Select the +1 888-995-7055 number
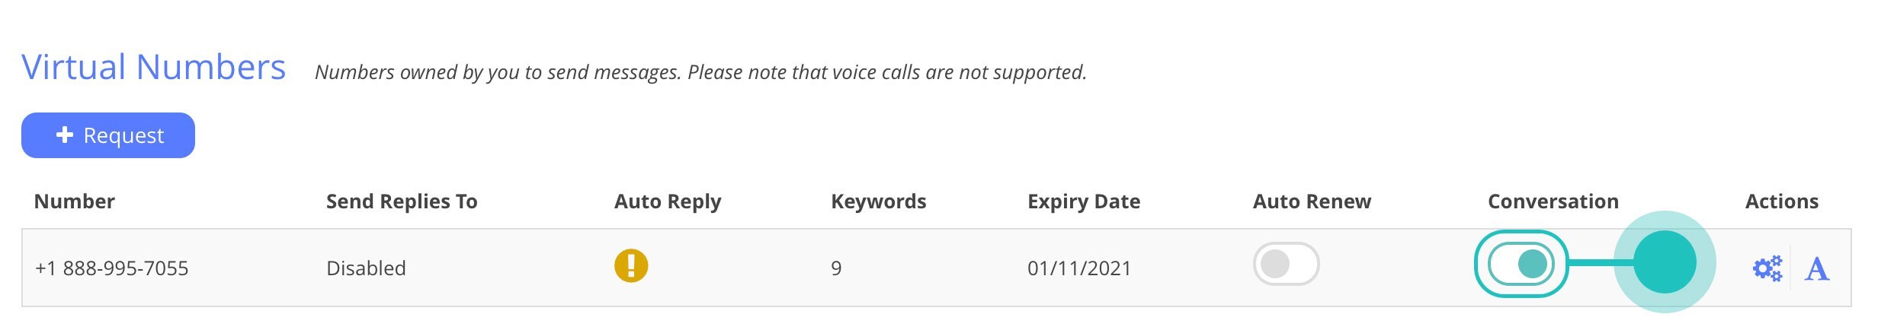The height and width of the screenshot is (333, 1878). 111,268
